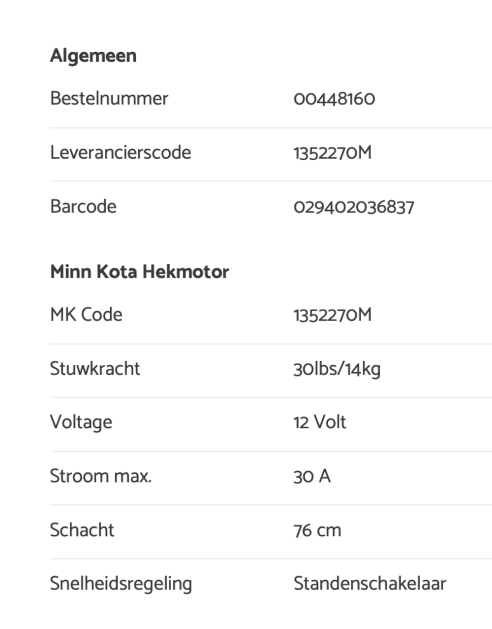This screenshot has height=629, width=492.
Task: Click the 12 Volt value
Action: pyautogui.click(x=320, y=422)
